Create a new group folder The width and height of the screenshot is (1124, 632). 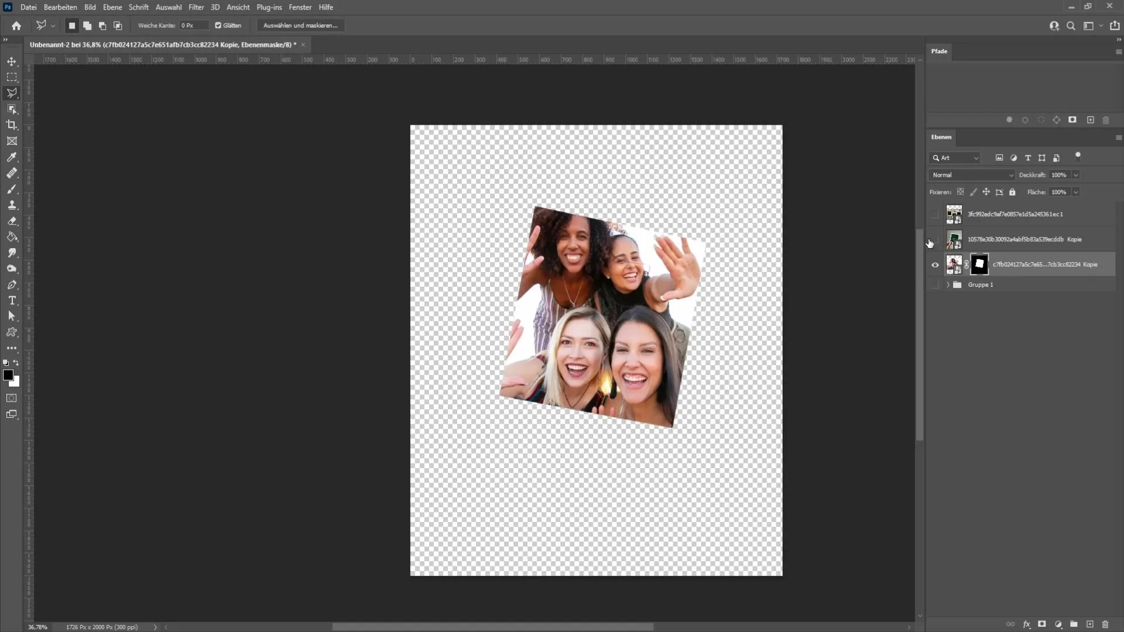coord(1074,624)
